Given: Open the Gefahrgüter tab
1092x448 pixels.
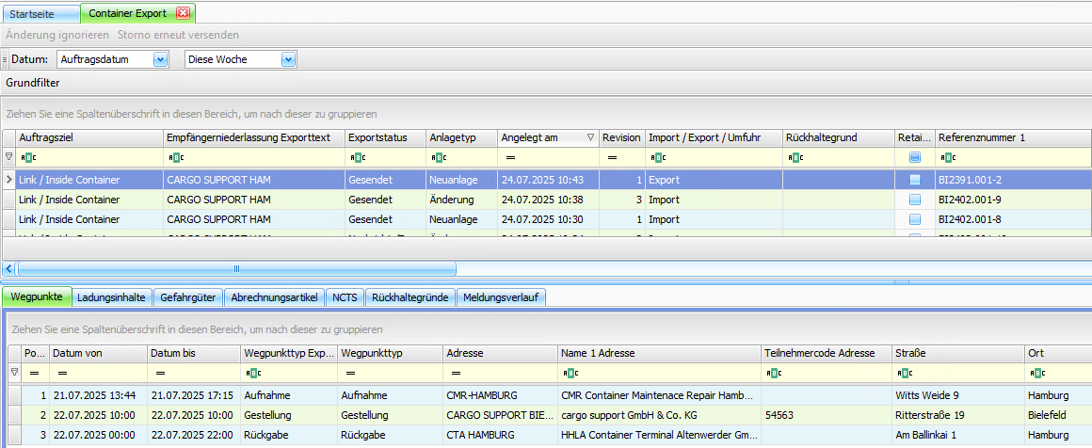Looking at the screenshot, I should point(186,297).
